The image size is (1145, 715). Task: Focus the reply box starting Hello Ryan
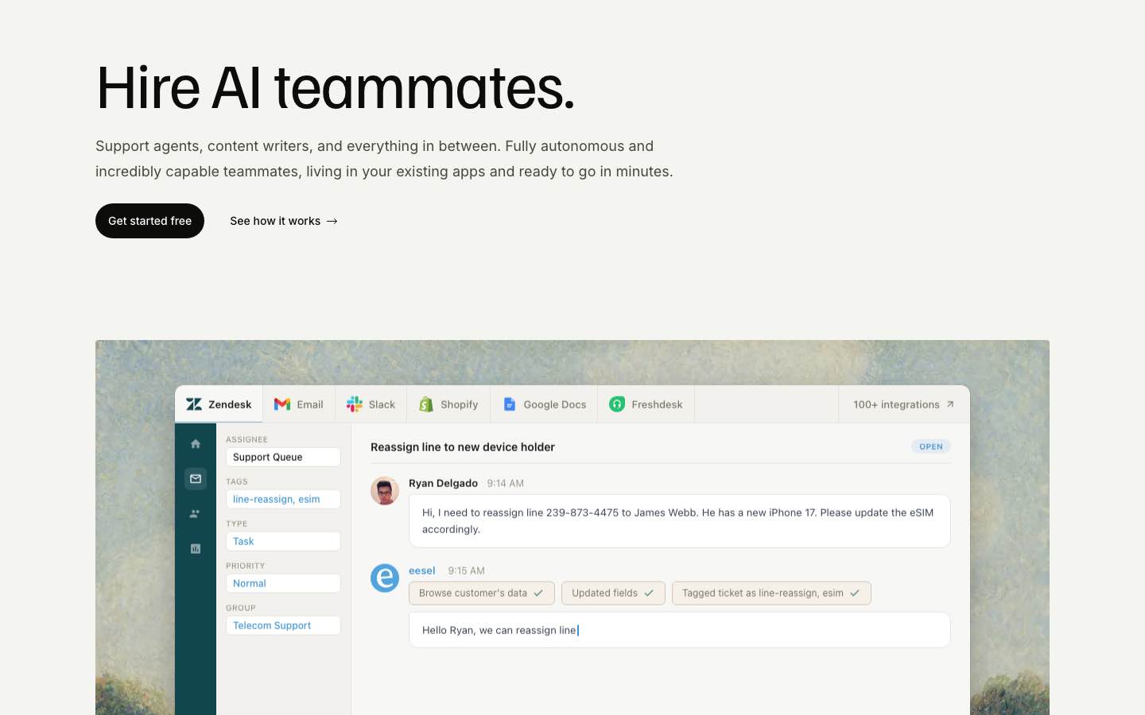[x=680, y=630]
